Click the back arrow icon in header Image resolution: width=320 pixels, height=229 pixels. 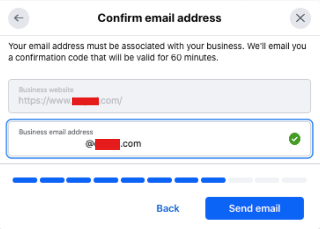(x=19, y=18)
